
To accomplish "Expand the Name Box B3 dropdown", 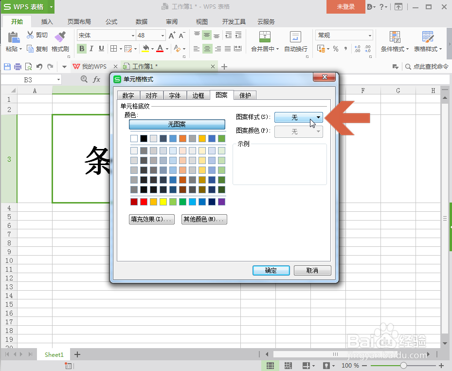I will pos(58,80).
